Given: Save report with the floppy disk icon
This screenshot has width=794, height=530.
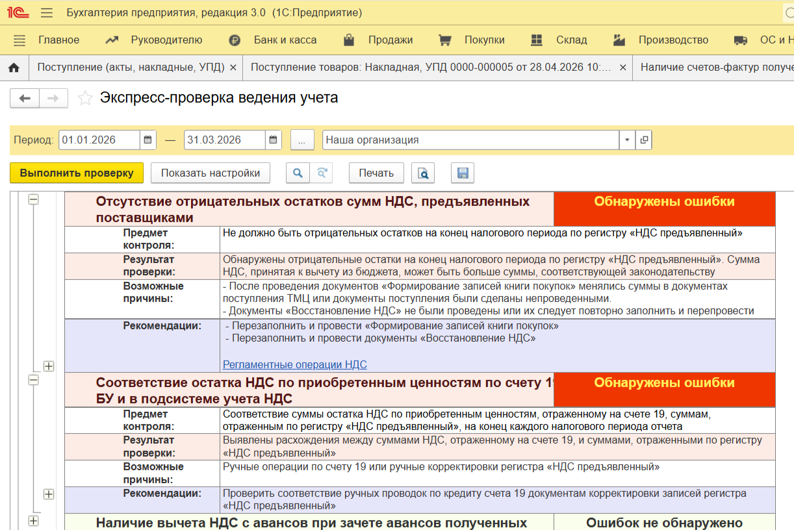Looking at the screenshot, I should click(463, 173).
